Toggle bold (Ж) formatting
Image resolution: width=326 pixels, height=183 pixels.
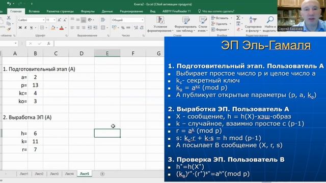pyautogui.click(x=20, y=27)
